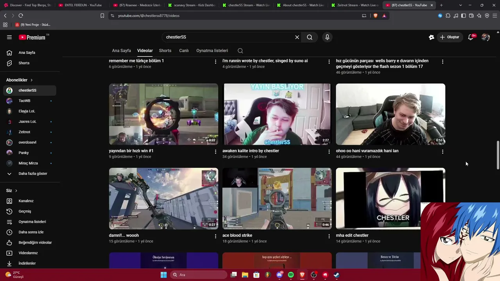Screen dimensions: 500x281
Task: Open the YouTube guide hamburger menu
Action: click(9, 37)
